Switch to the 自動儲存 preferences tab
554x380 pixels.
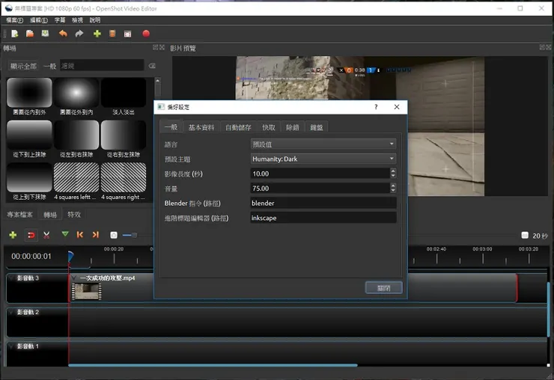click(238, 127)
